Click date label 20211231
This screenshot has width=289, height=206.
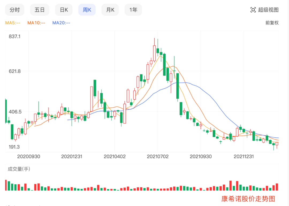[244, 156]
